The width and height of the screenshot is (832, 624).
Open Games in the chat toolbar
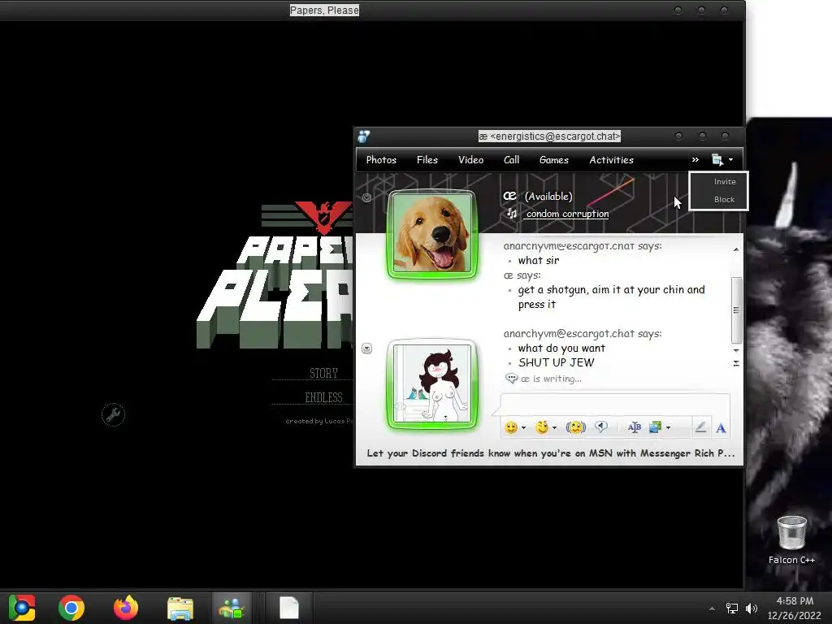(x=553, y=160)
